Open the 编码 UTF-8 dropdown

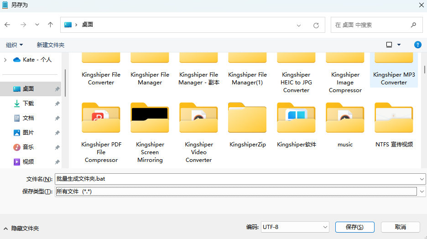tap(295, 227)
